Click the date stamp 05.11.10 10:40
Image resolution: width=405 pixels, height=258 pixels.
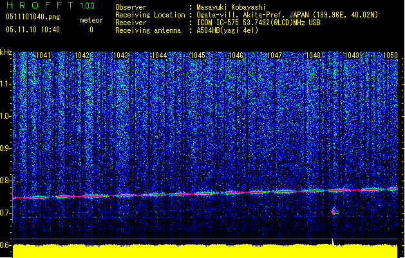click(x=33, y=30)
